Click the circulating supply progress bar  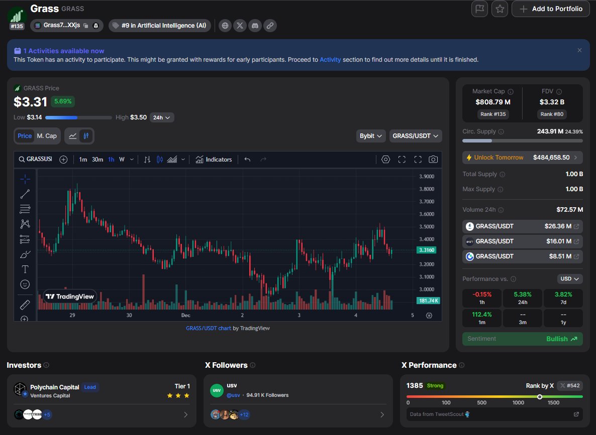coord(522,141)
